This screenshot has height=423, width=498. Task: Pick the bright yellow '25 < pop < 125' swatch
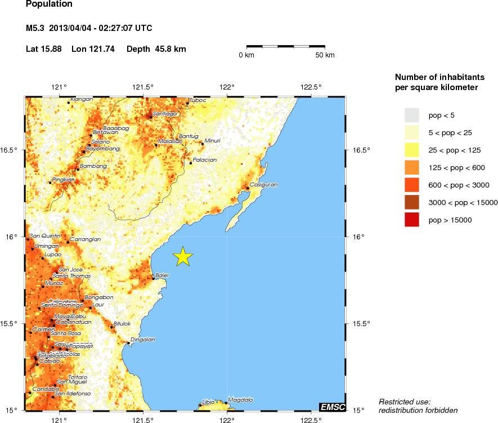(x=411, y=150)
